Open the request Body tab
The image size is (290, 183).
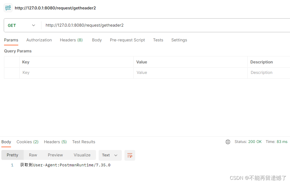97,40
